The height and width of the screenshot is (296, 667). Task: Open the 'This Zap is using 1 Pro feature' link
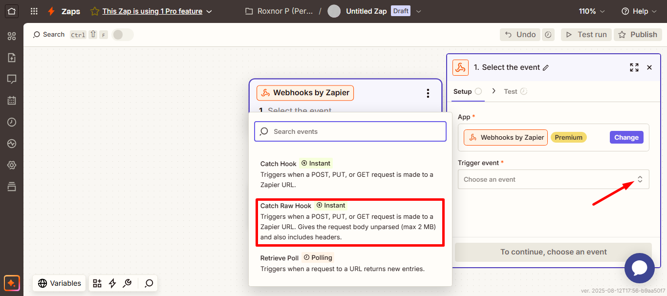pyautogui.click(x=152, y=11)
